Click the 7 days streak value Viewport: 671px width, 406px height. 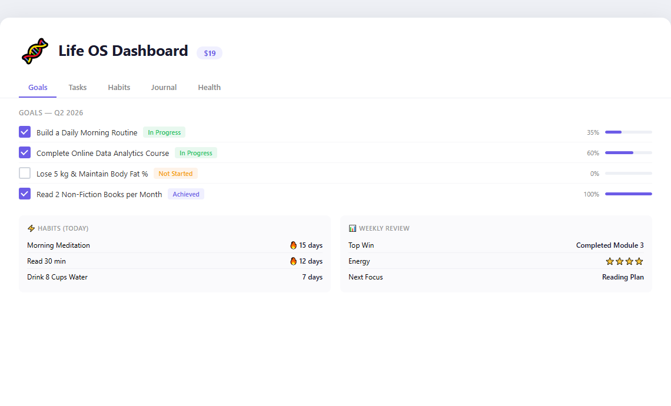(x=313, y=277)
